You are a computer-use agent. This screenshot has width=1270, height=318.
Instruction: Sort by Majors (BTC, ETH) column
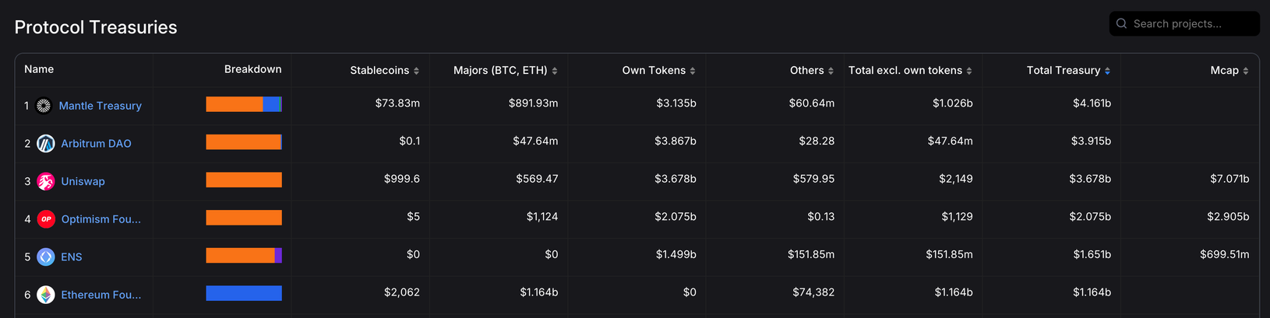(x=554, y=71)
